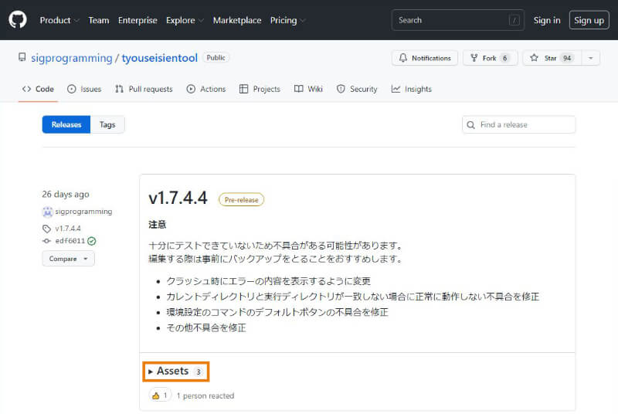
Task: Open commit edf6011
Action: tap(70, 241)
